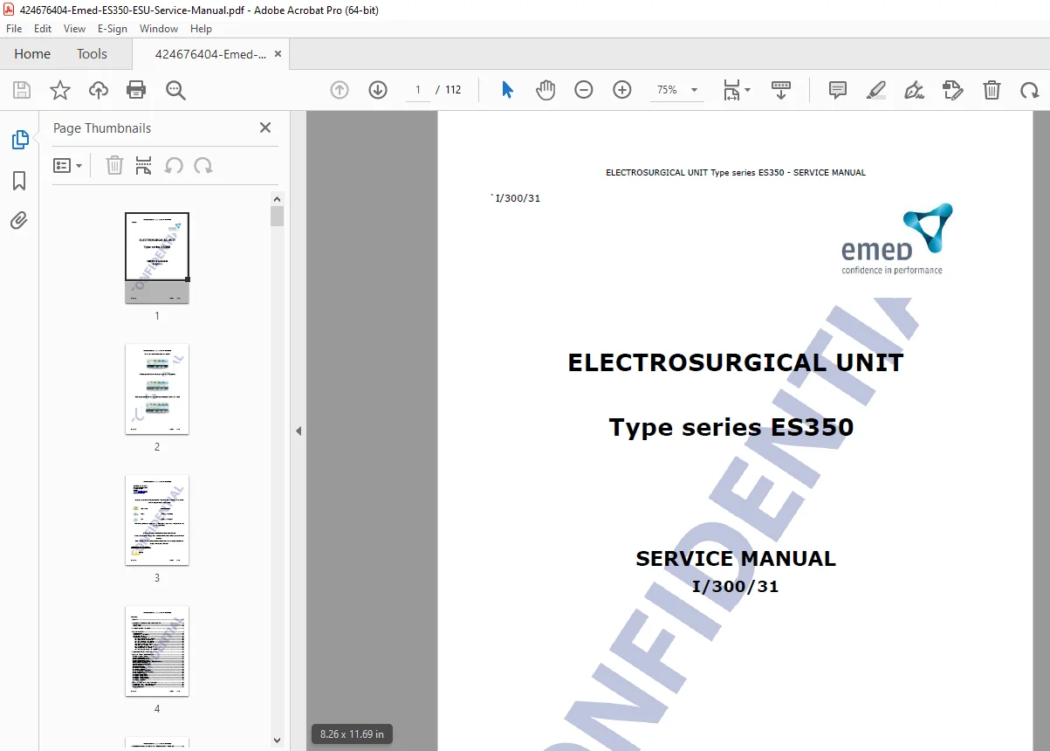Bookmark file with the star icon
This screenshot has height=751, width=1050.
pos(60,90)
